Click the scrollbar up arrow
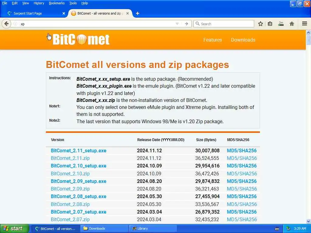311x233 pixels. point(308,32)
